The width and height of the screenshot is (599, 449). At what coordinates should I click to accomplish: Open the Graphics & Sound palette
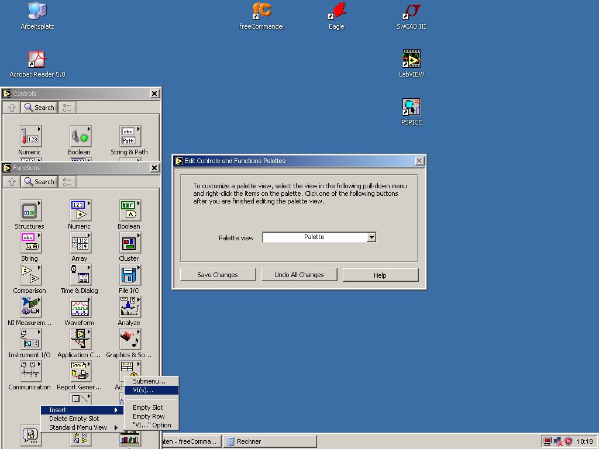tap(130, 339)
